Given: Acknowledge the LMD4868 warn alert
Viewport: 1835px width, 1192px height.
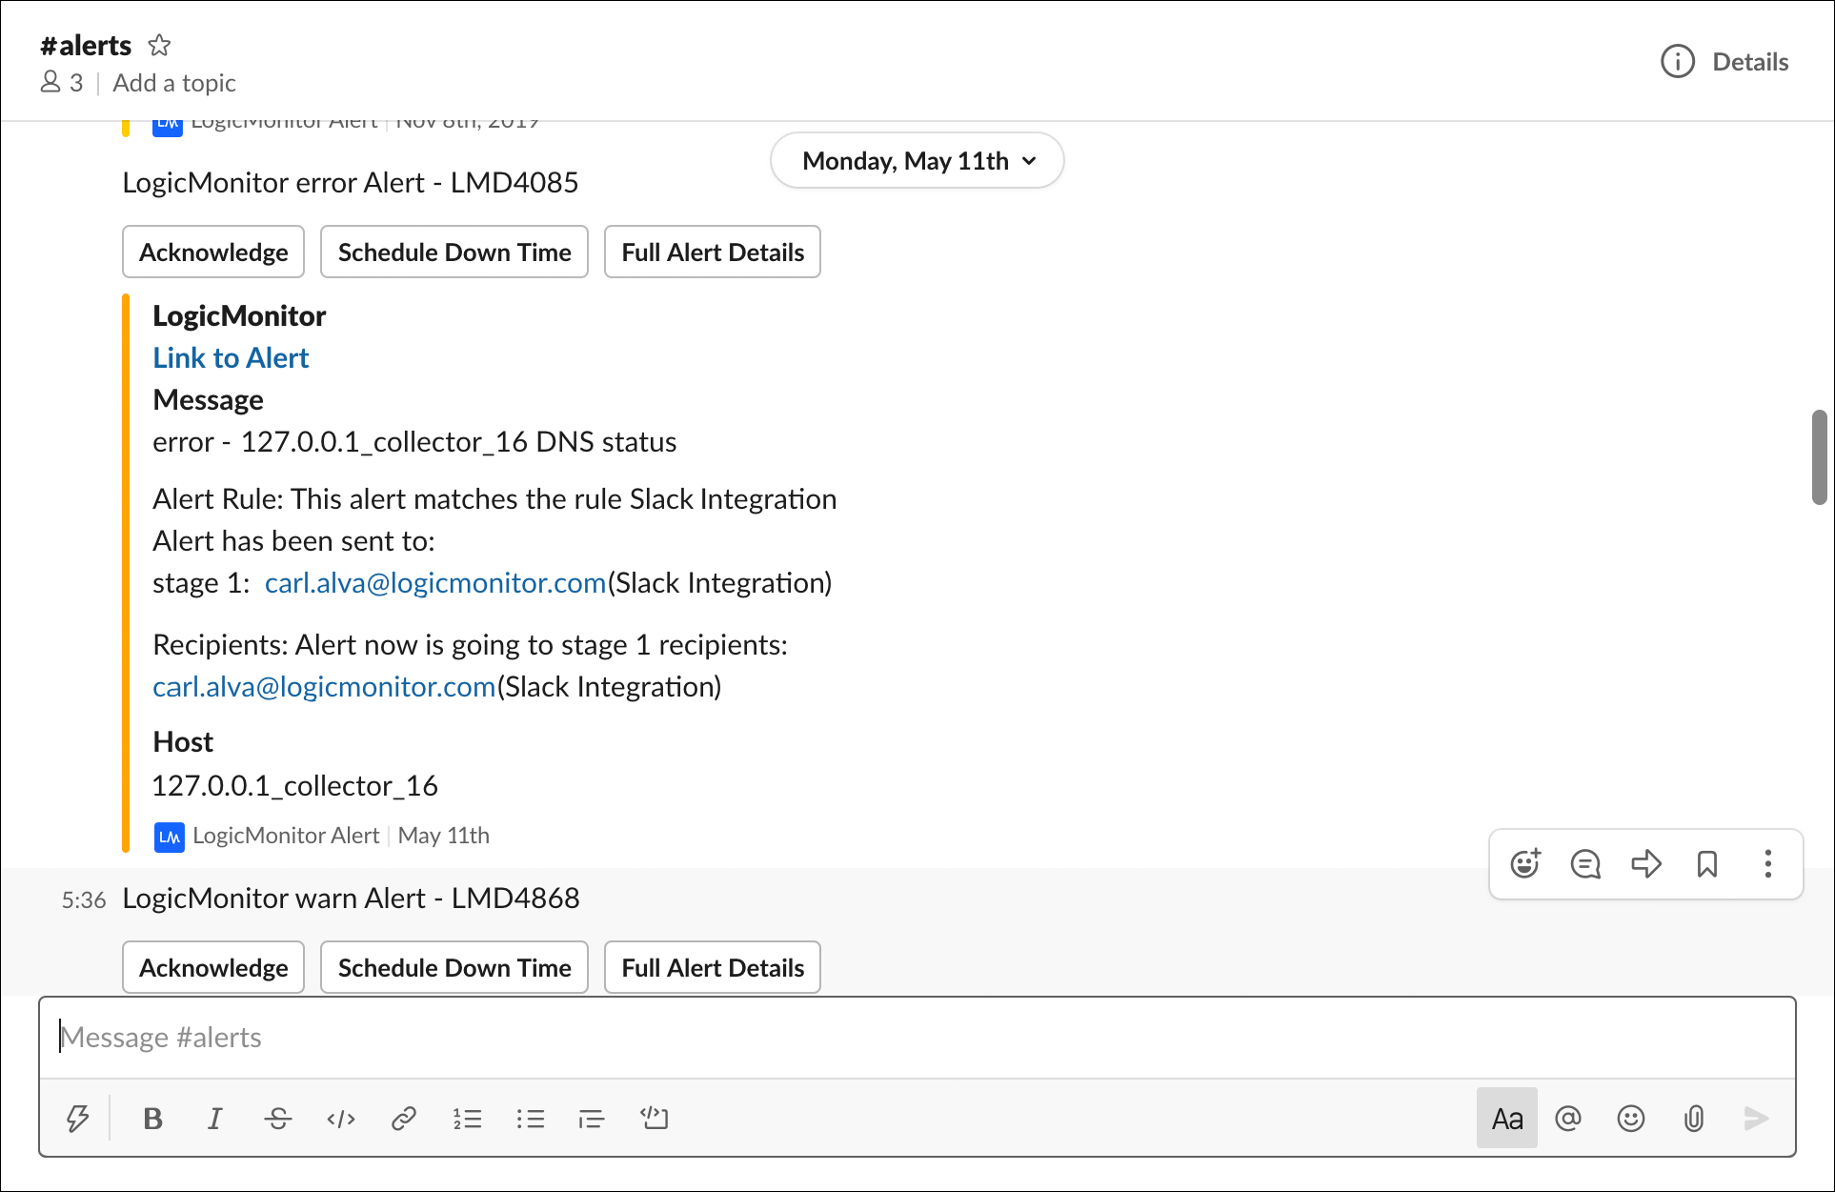Looking at the screenshot, I should click(x=213, y=967).
